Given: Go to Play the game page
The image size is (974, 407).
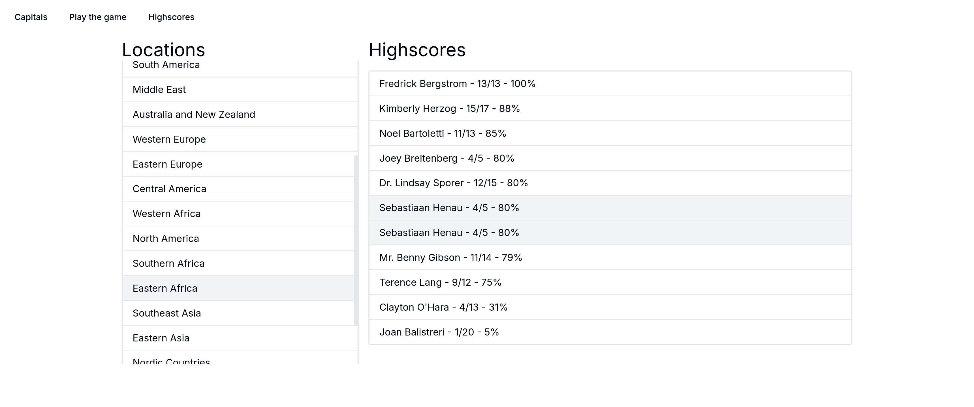Looking at the screenshot, I should [98, 17].
